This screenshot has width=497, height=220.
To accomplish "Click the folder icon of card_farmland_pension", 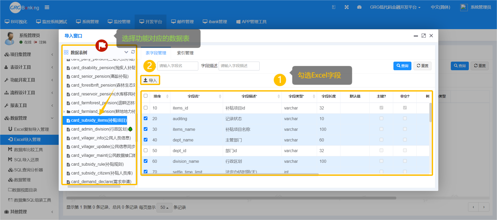I will [68, 112].
